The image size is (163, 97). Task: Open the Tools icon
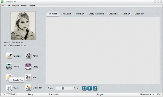[x=9, y=88]
